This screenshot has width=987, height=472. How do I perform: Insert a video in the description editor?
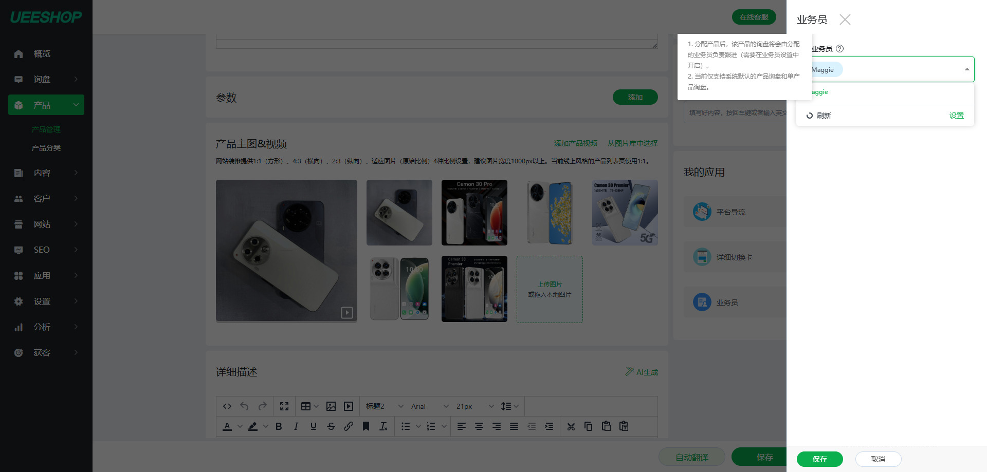[349, 406]
